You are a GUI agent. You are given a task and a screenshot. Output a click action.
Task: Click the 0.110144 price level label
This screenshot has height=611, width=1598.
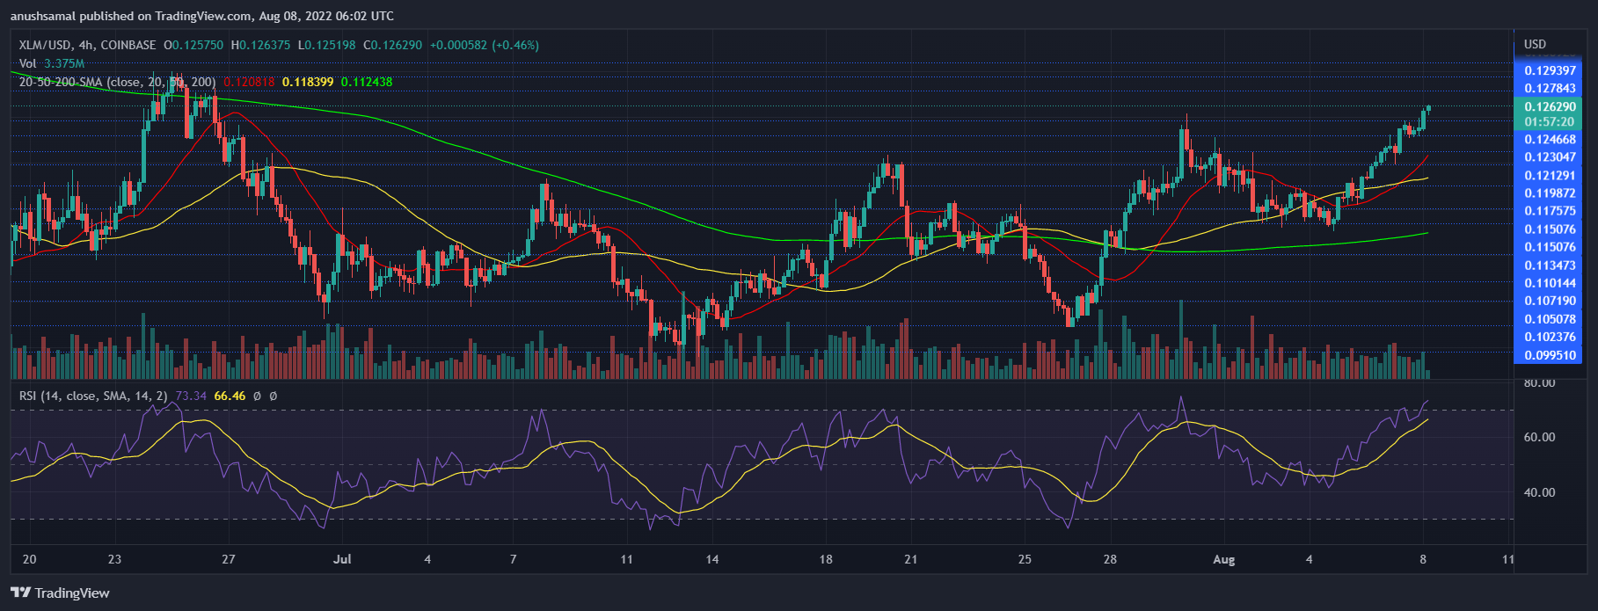point(1551,283)
